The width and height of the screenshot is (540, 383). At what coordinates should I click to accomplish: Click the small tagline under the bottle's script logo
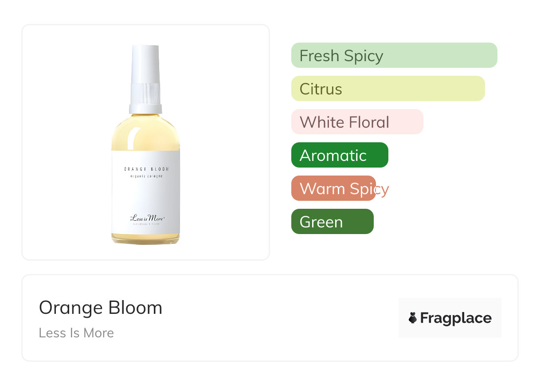click(146, 224)
